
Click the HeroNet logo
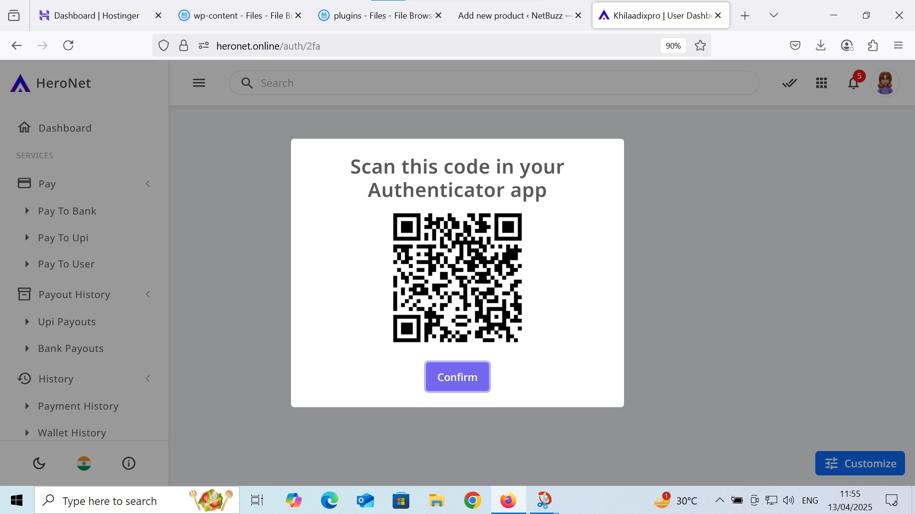click(x=51, y=83)
